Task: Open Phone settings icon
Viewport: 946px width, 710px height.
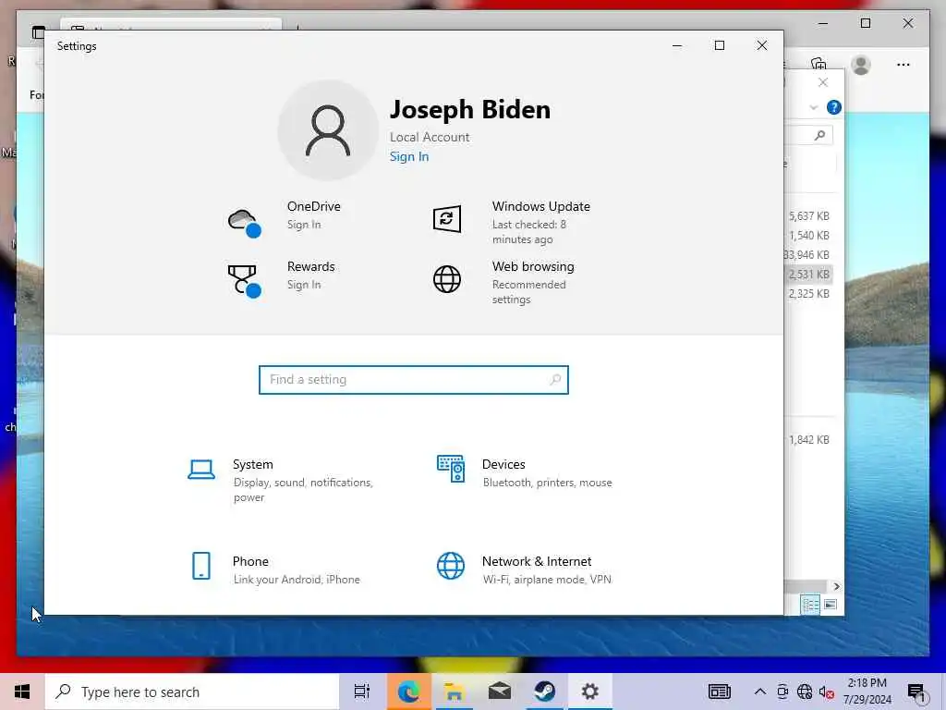Action: pyautogui.click(x=200, y=566)
